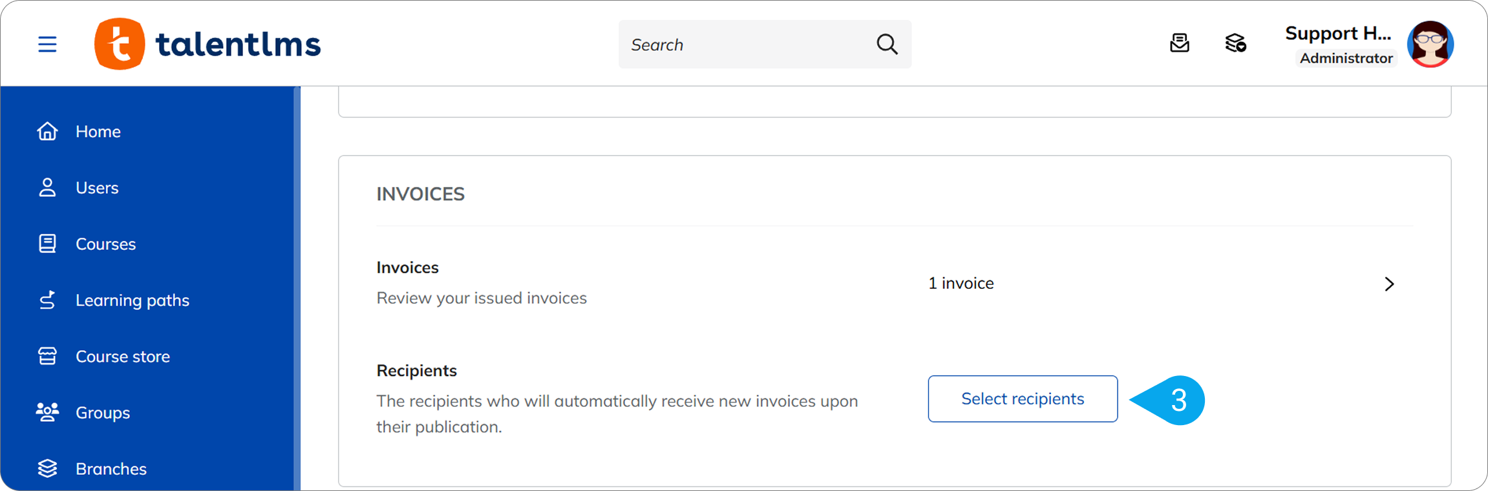Click the Branches layers icon

click(x=47, y=468)
